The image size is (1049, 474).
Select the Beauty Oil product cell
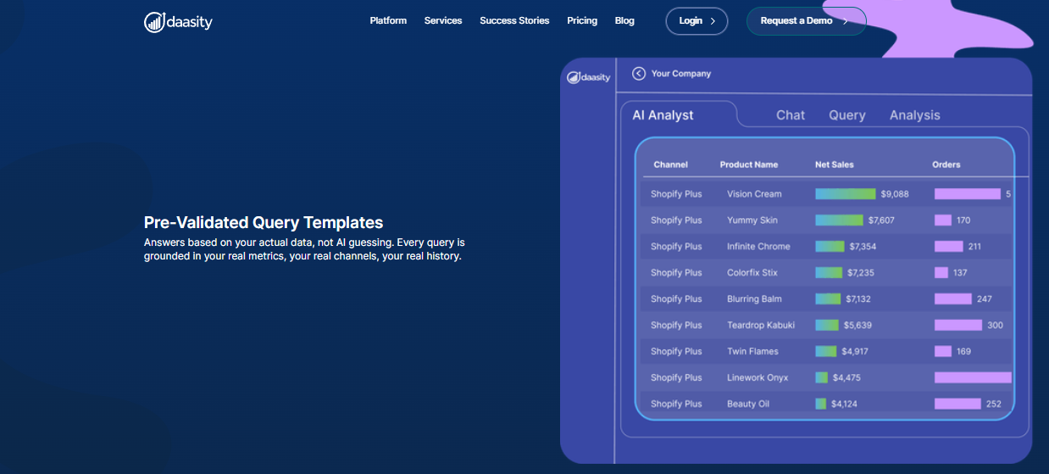click(748, 404)
